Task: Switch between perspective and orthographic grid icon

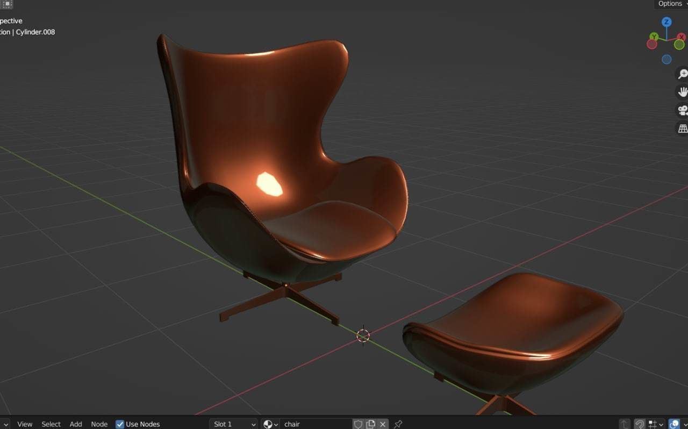Action: pyautogui.click(x=683, y=128)
